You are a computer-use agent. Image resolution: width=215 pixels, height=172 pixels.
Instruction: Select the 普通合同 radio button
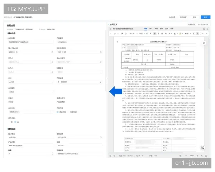click(x=58, y=112)
